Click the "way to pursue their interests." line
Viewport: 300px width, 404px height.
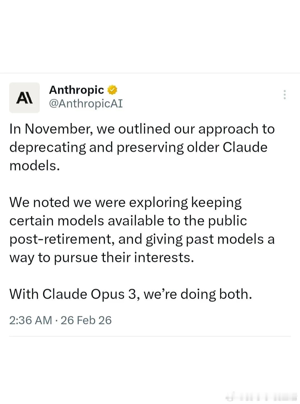pyautogui.click(x=102, y=257)
